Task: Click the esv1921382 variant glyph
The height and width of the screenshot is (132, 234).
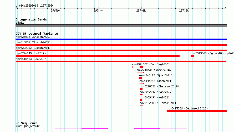Action: 141,67
